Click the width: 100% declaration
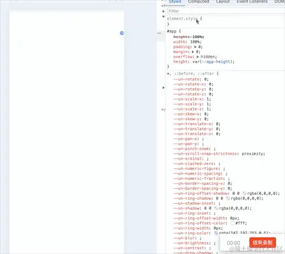 click(x=187, y=42)
